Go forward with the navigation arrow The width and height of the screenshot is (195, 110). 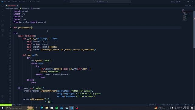click(x=68, y=2)
